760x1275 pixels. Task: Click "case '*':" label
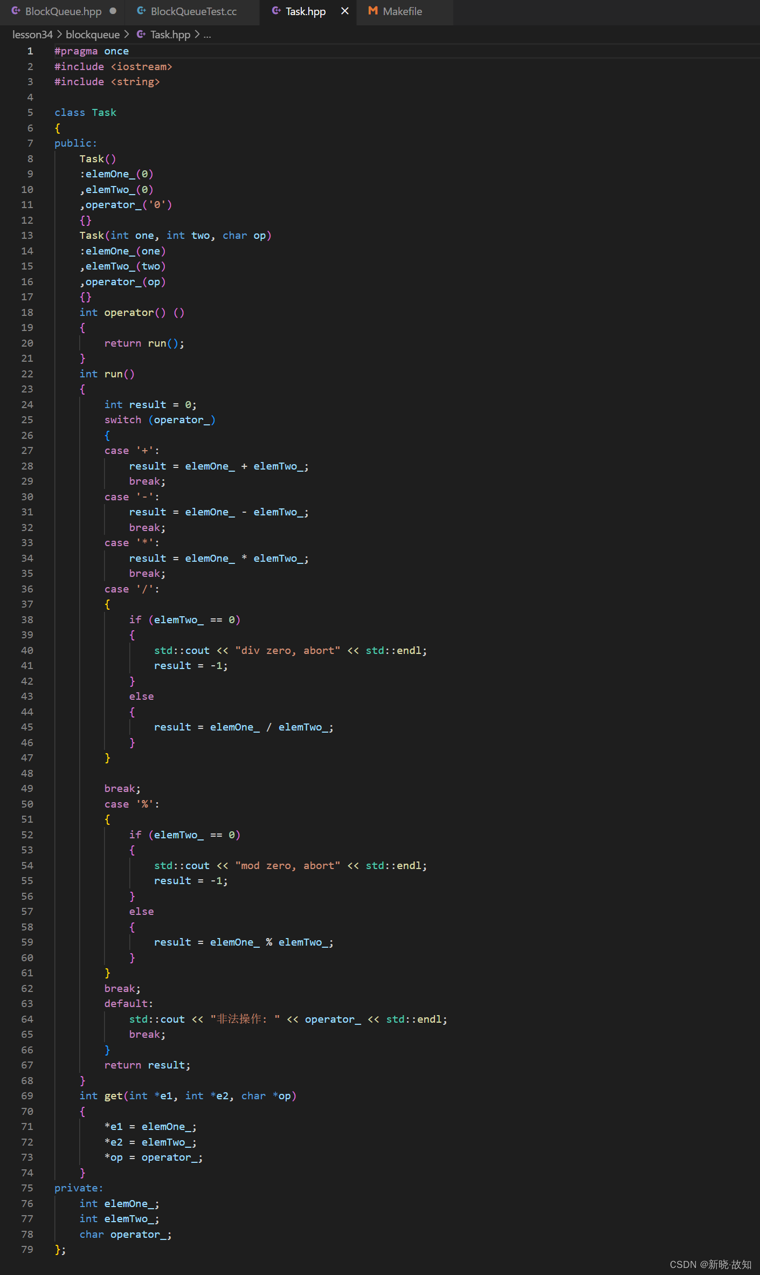pos(132,543)
